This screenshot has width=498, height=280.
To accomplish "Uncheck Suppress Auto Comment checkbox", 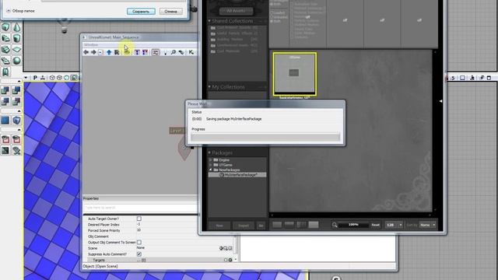I will tap(139, 254).
